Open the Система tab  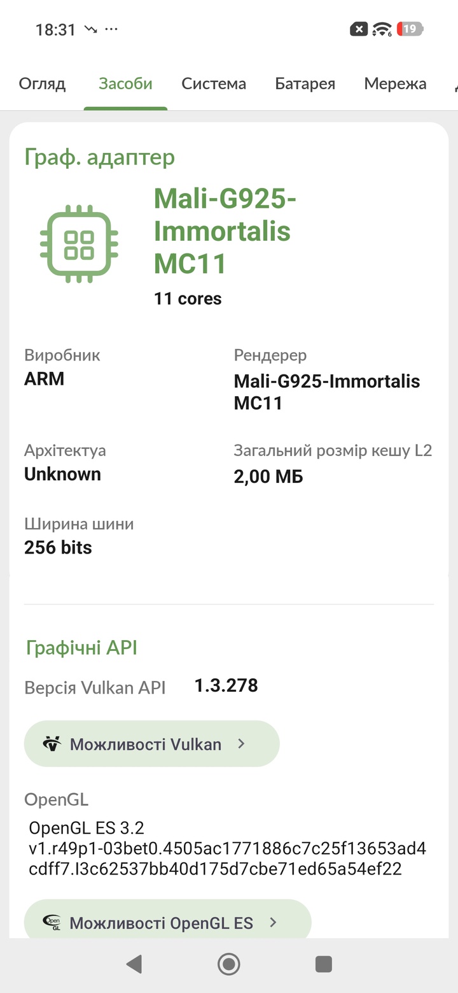[214, 83]
